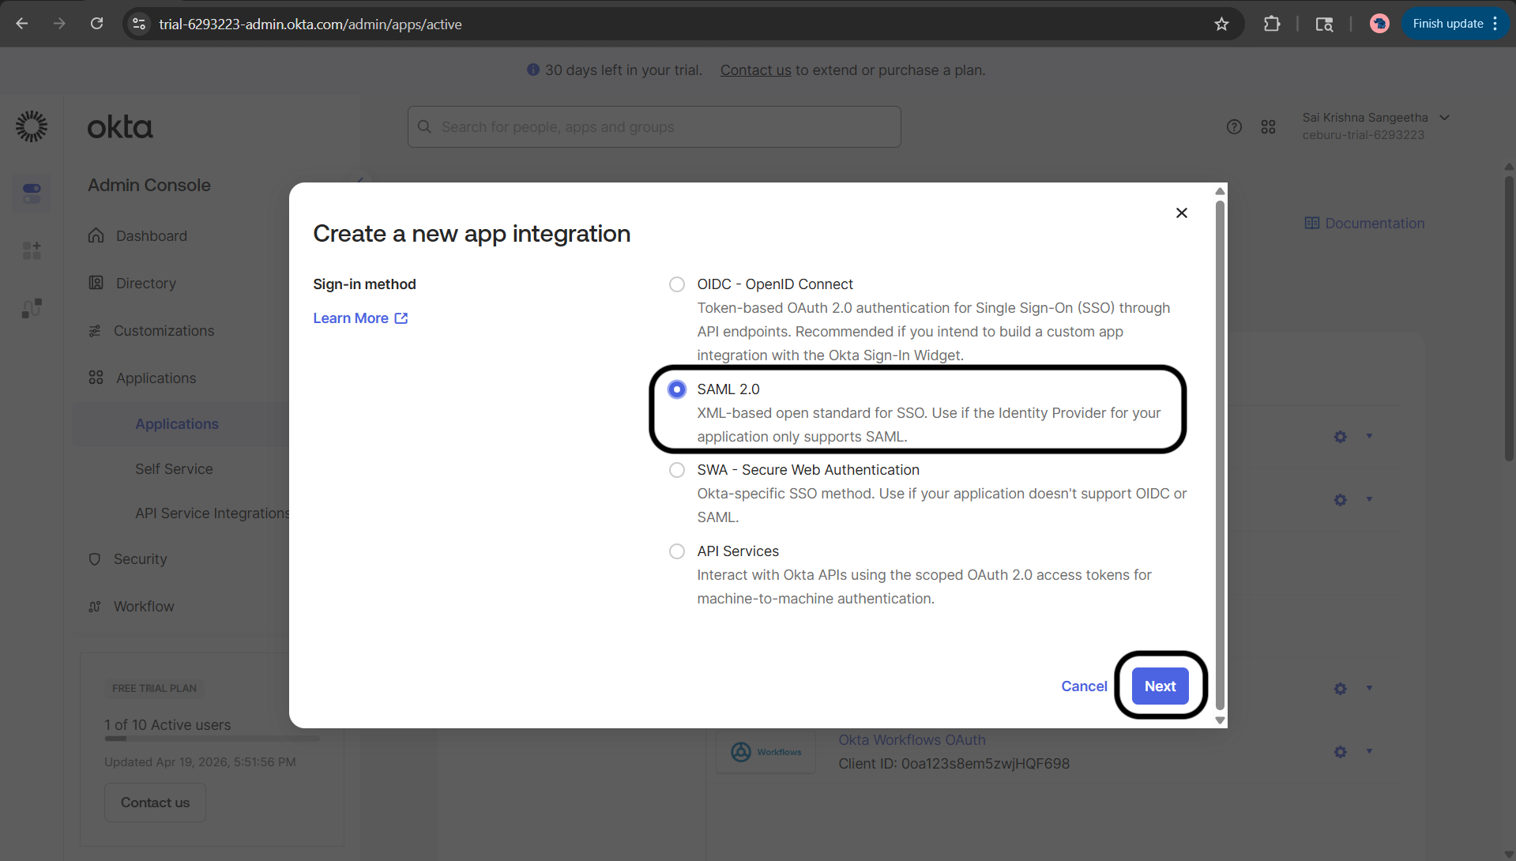Click the workflows icon in left rail
The width and height of the screenshot is (1516, 861).
32,308
